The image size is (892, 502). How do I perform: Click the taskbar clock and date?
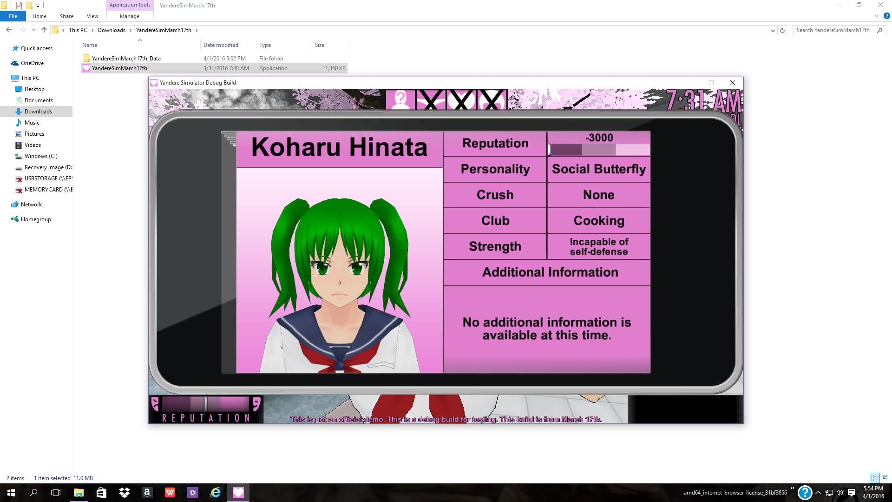pyautogui.click(x=873, y=493)
